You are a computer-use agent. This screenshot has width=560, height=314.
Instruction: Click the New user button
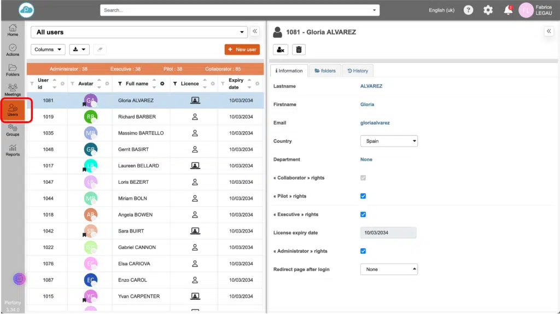(242, 49)
